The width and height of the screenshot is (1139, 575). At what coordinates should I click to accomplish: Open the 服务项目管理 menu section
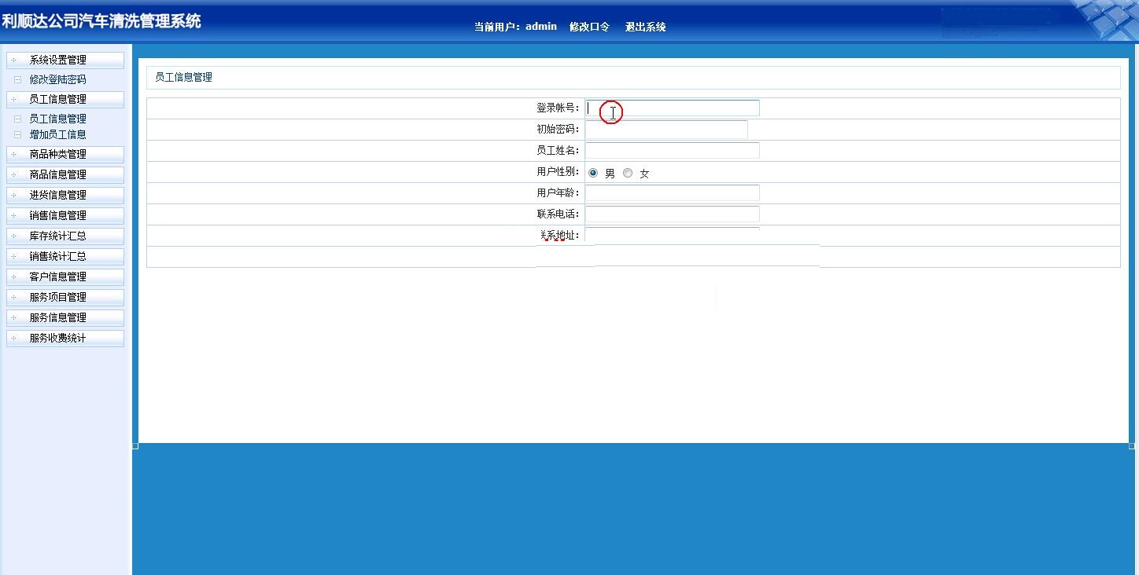(x=65, y=297)
